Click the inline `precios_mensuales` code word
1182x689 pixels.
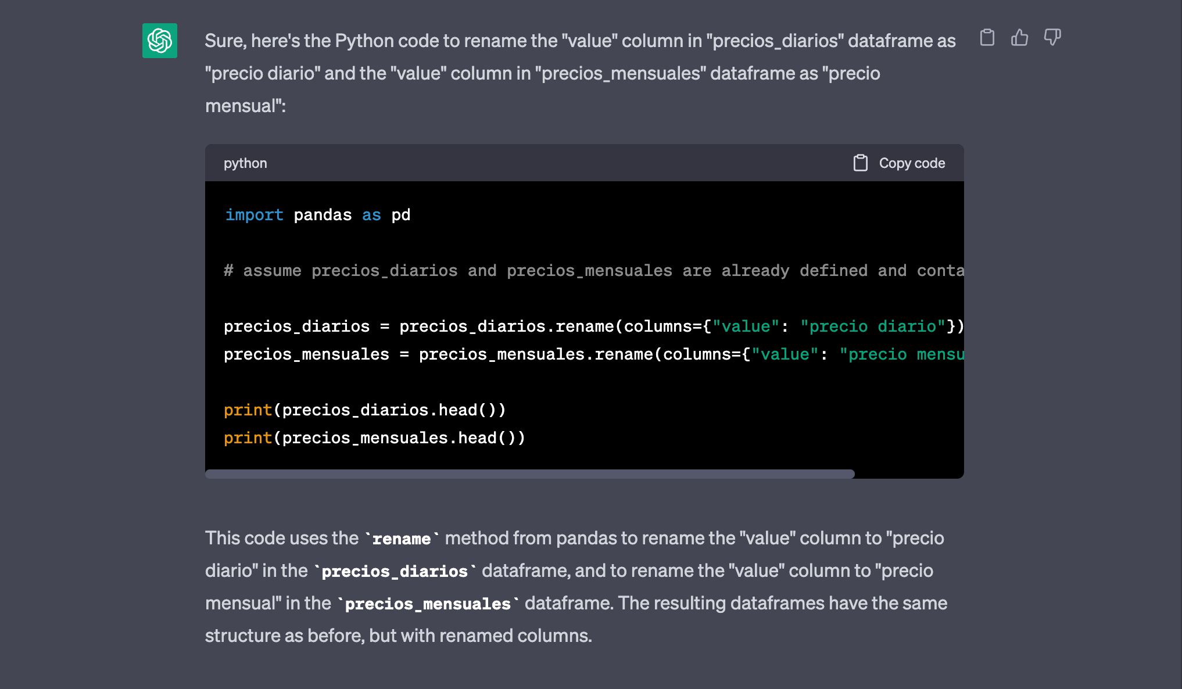point(428,604)
